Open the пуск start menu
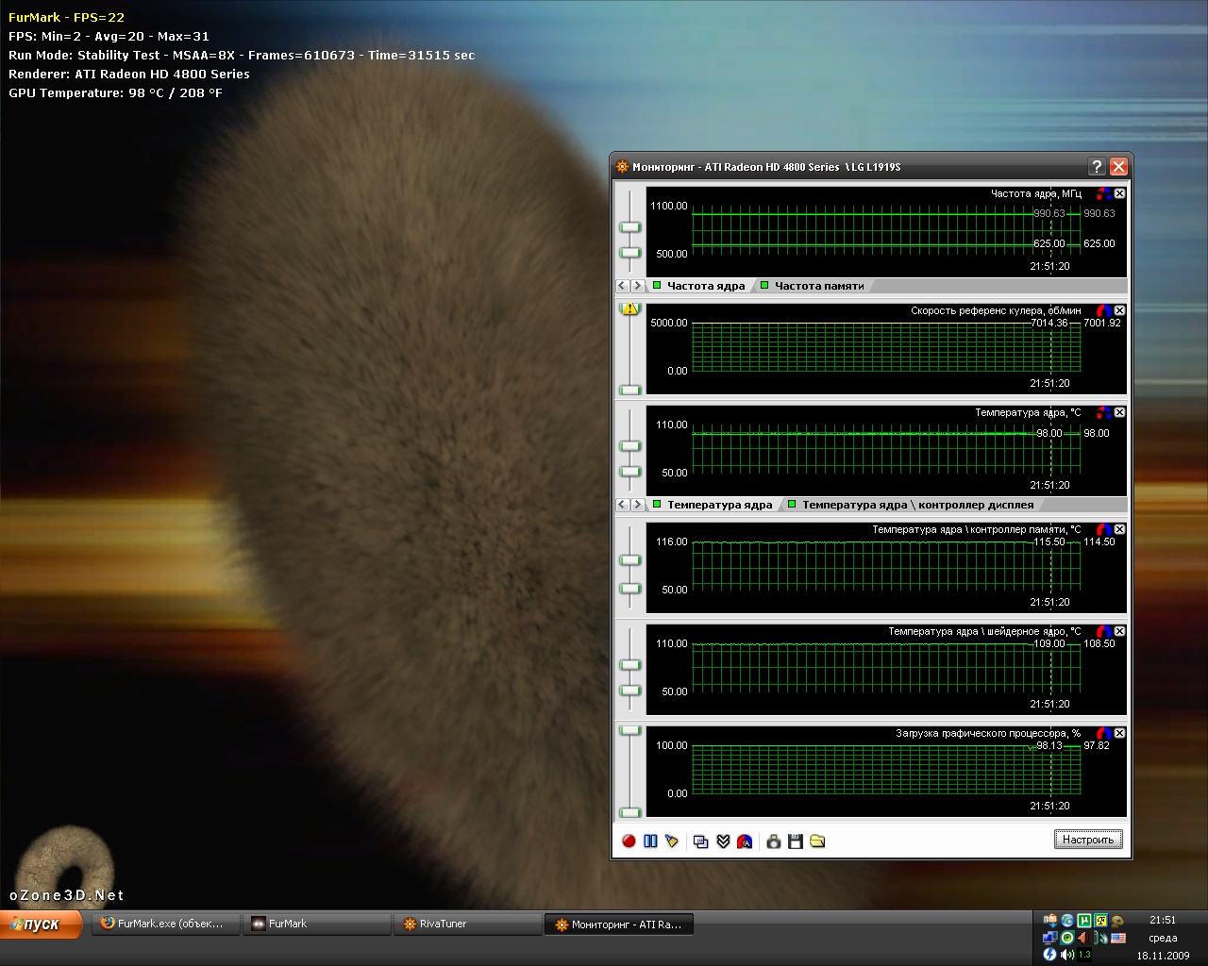Image resolution: width=1208 pixels, height=966 pixels. pos(41,924)
